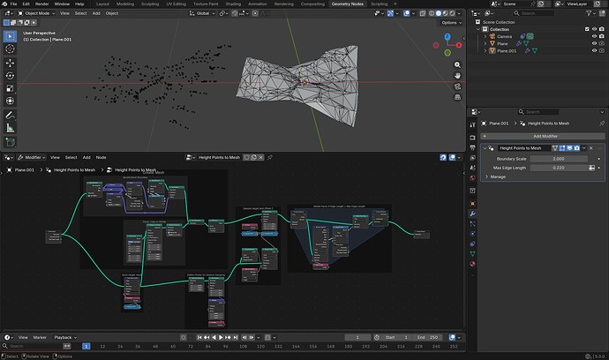Open the Material properties tab icon
This screenshot has width=609, height=360.
coord(473,264)
